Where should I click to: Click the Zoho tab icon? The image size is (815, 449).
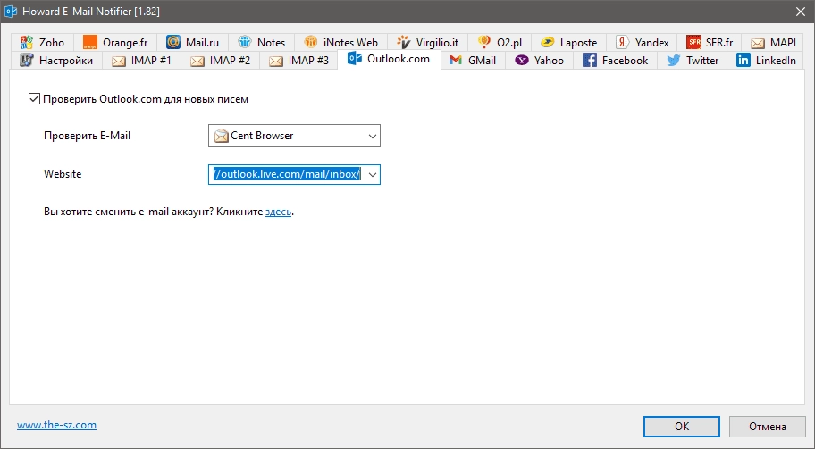point(27,42)
